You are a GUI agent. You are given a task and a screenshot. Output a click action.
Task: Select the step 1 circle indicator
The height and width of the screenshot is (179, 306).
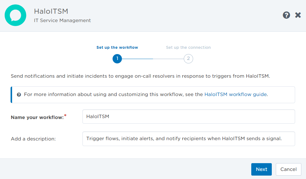117,59
